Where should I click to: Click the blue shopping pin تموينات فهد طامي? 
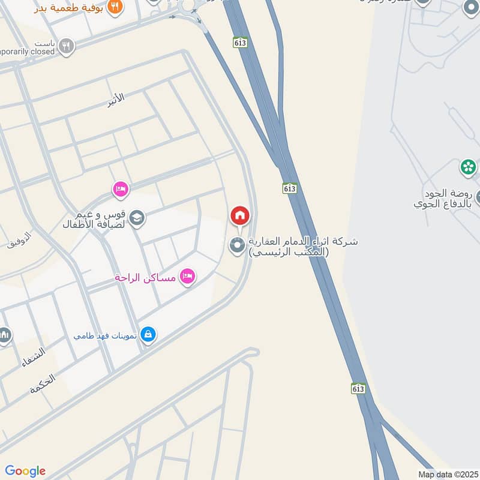(x=148, y=335)
